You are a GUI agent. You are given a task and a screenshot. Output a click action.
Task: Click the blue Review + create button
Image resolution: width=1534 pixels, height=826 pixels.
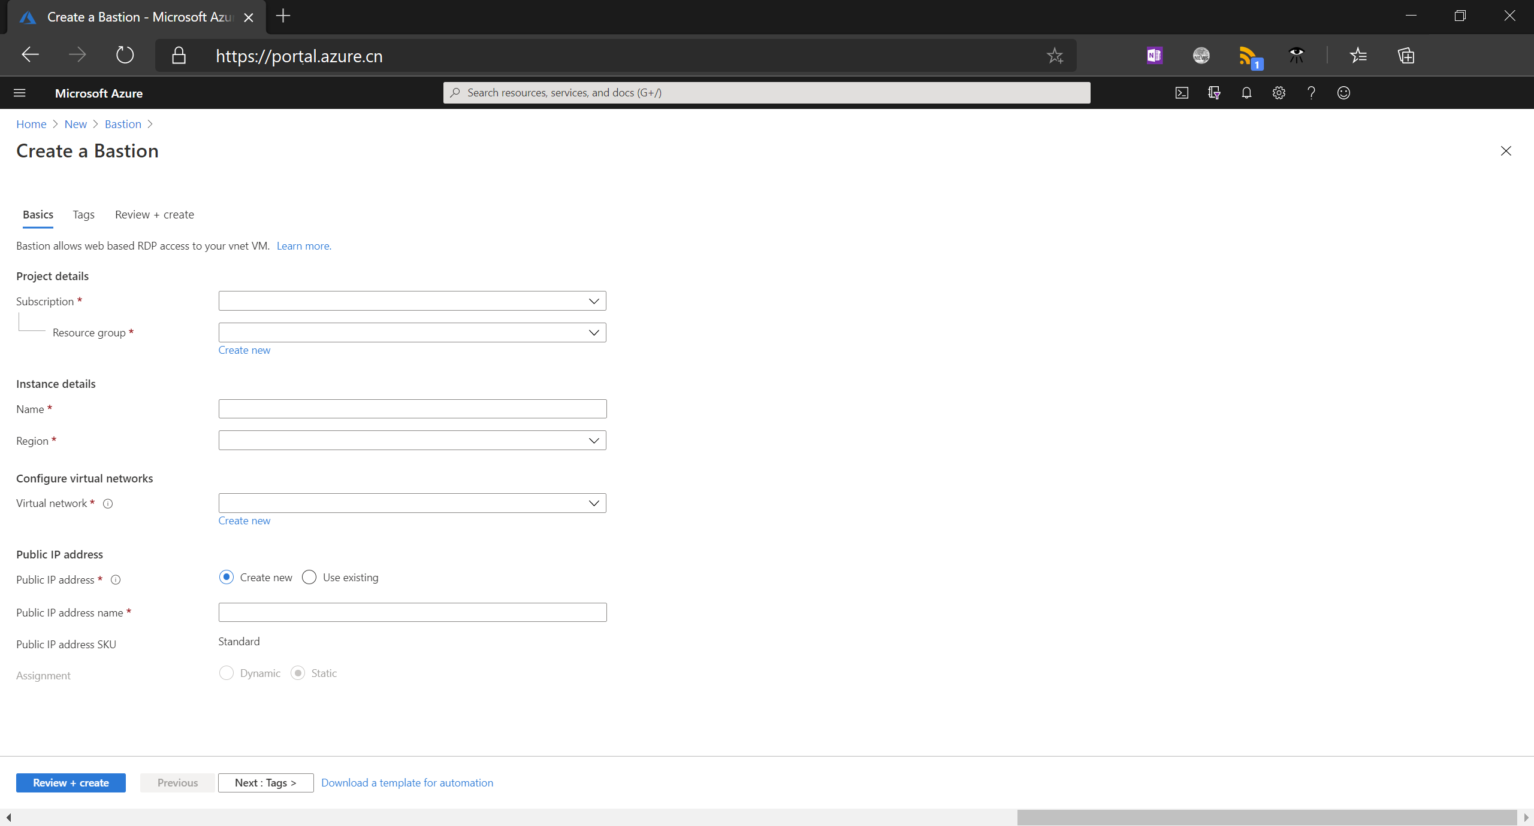click(x=71, y=783)
